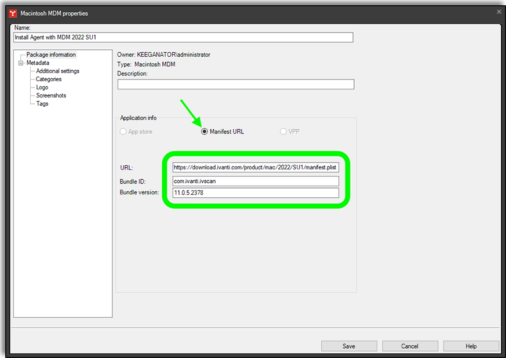Select the VPP radio button

(x=283, y=131)
